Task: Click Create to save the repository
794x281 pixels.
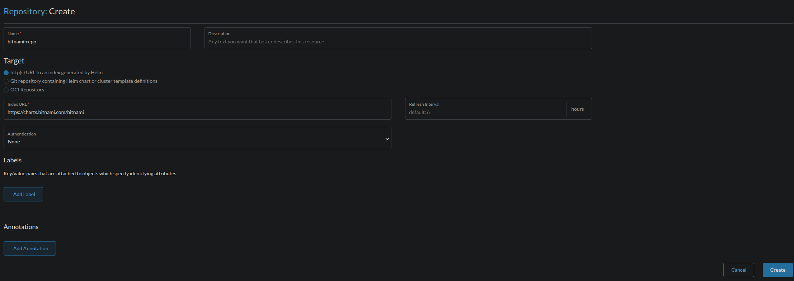Action: 777,270
